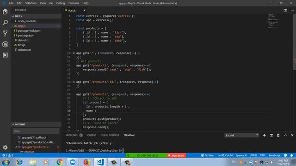Kill the terminal with trash icon

coord(278,135)
